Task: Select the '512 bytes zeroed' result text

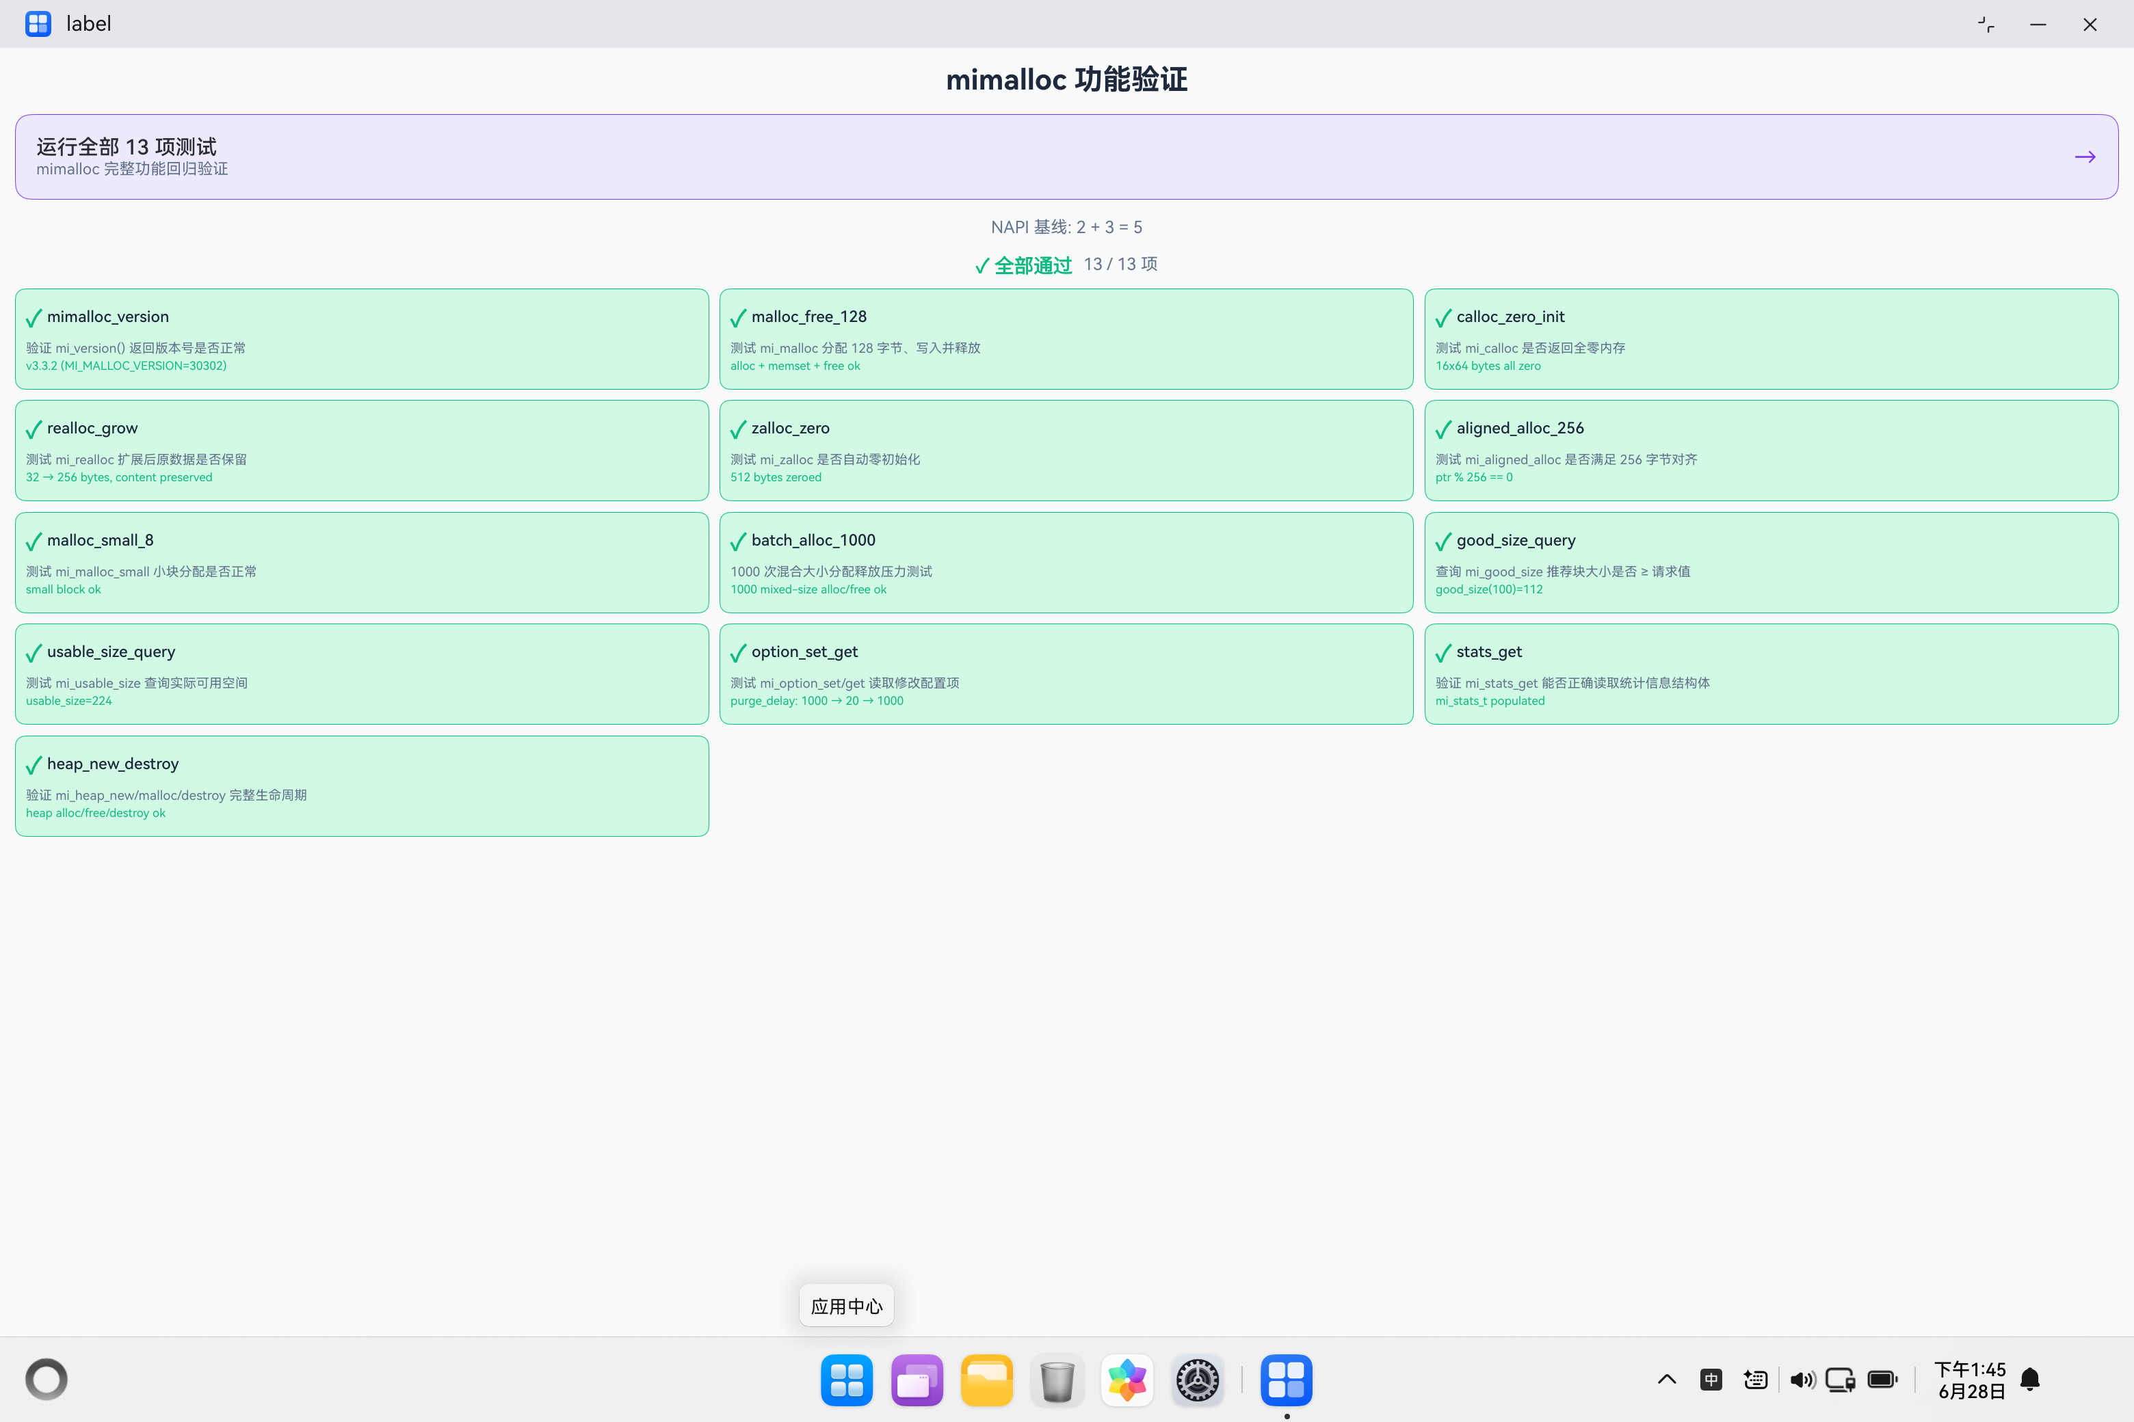Action: tap(776, 478)
